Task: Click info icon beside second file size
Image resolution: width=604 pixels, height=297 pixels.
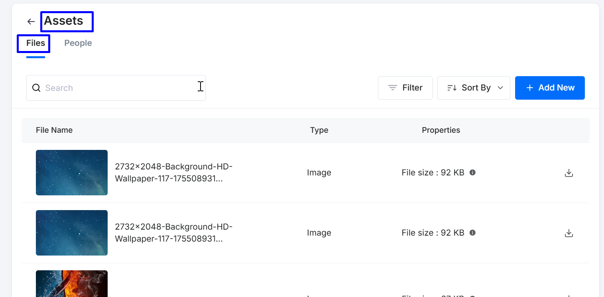Action: pyautogui.click(x=472, y=233)
